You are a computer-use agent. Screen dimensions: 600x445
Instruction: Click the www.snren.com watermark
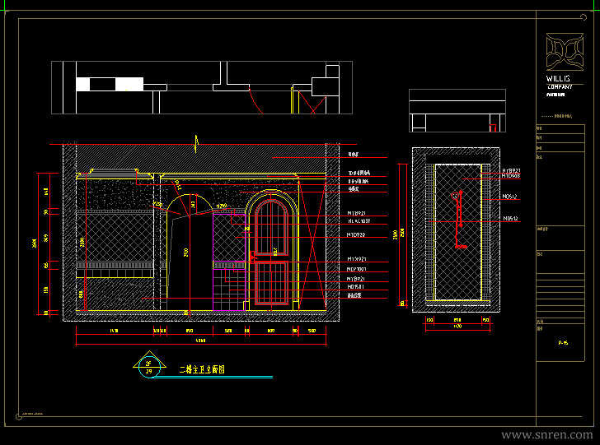click(547, 434)
